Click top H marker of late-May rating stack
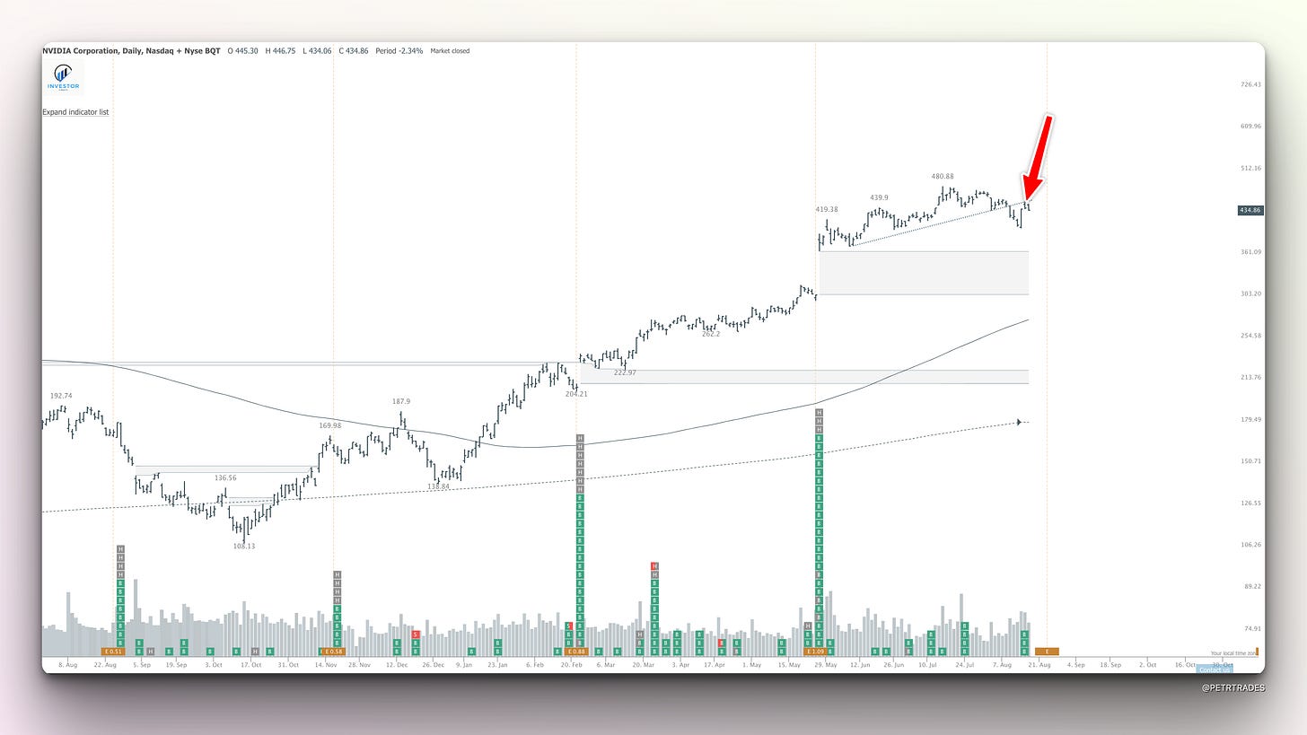Screen dimensions: 1307x735 819,413
